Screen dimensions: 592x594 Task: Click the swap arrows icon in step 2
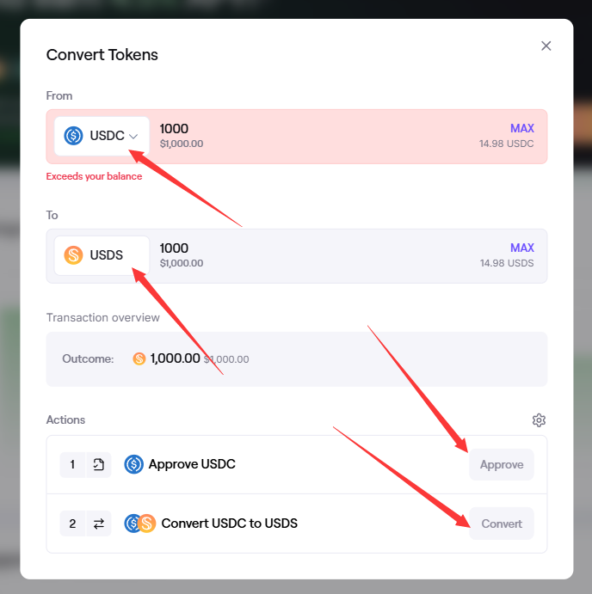(x=99, y=524)
